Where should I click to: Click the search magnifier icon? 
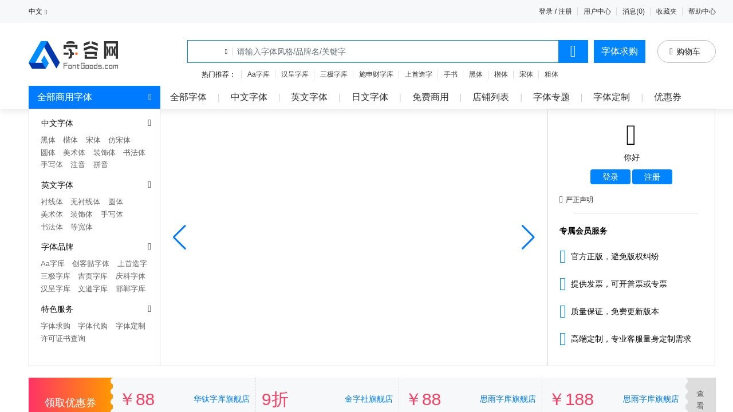[573, 51]
